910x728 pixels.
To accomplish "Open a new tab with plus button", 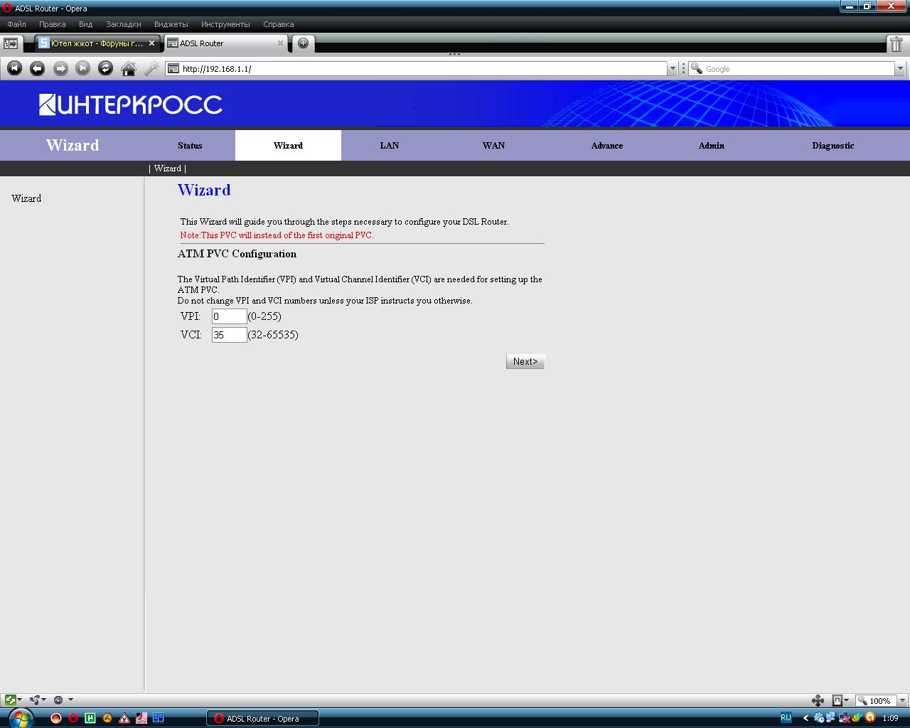I will click(x=303, y=43).
